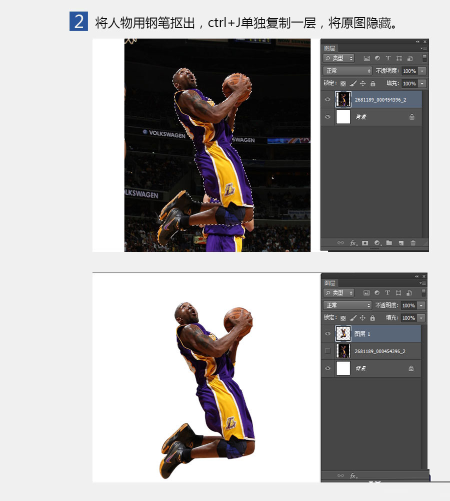Click the lock all icon in the lower panel
Screen dimensions: 450x501
click(372, 318)
